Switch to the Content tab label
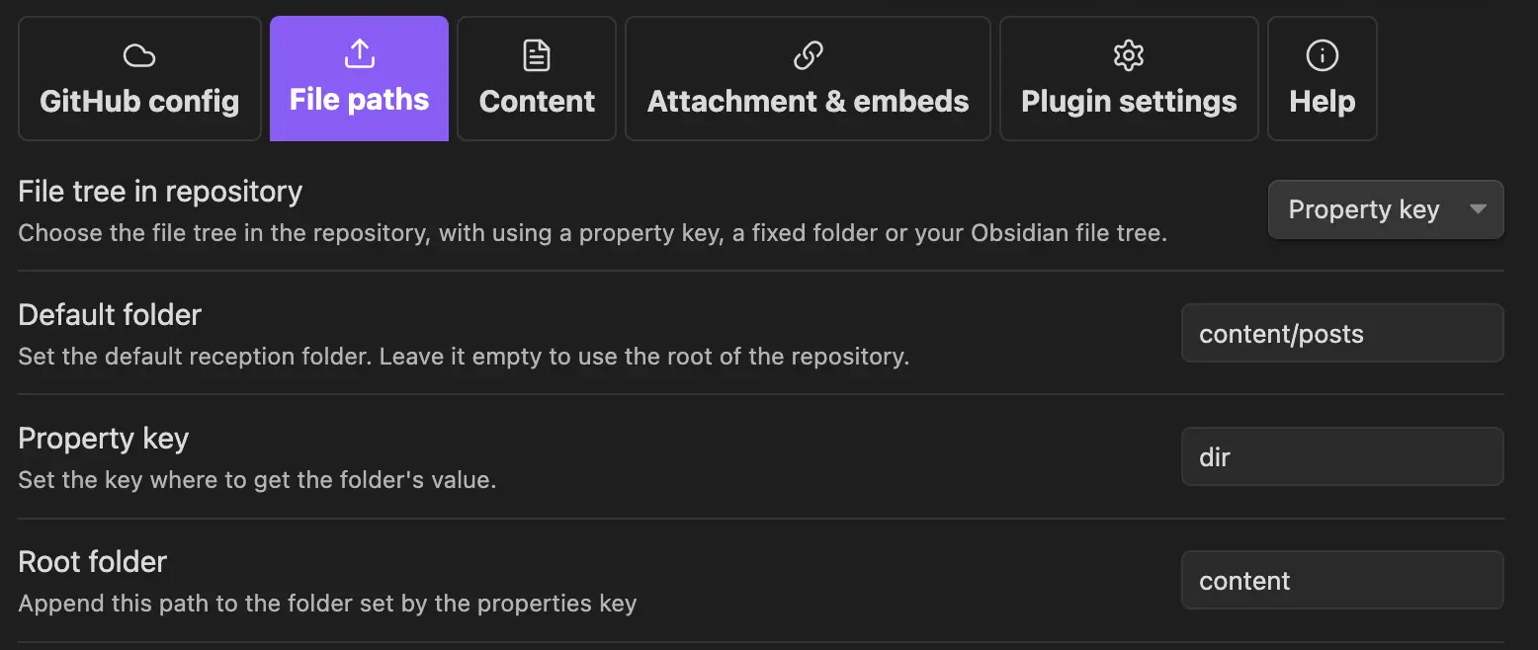This screenshot has height=650, width=1538. point(537,101)
